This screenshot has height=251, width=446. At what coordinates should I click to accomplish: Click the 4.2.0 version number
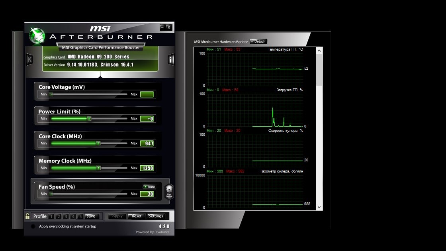[x=164, y=227]
